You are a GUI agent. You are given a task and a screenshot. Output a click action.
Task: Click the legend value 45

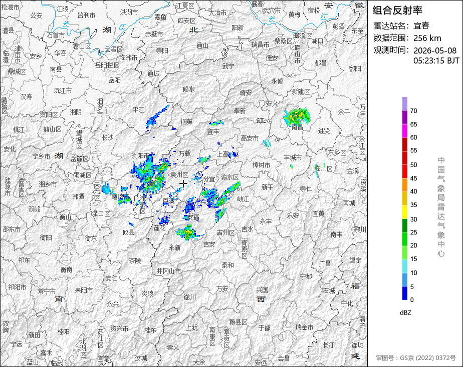coord(413,178)
